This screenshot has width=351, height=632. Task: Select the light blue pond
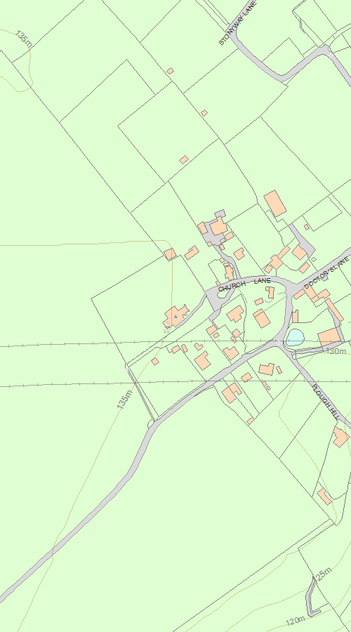[x=295, y=337]
